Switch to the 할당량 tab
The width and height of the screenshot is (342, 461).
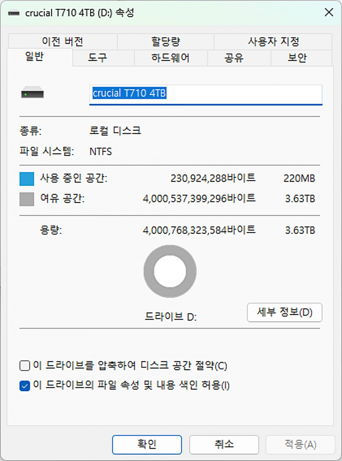pos(165,41)
